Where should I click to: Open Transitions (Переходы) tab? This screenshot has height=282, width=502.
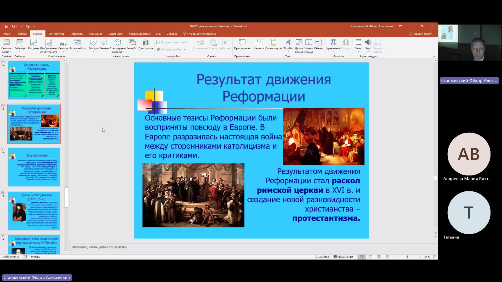coord(77,34)
